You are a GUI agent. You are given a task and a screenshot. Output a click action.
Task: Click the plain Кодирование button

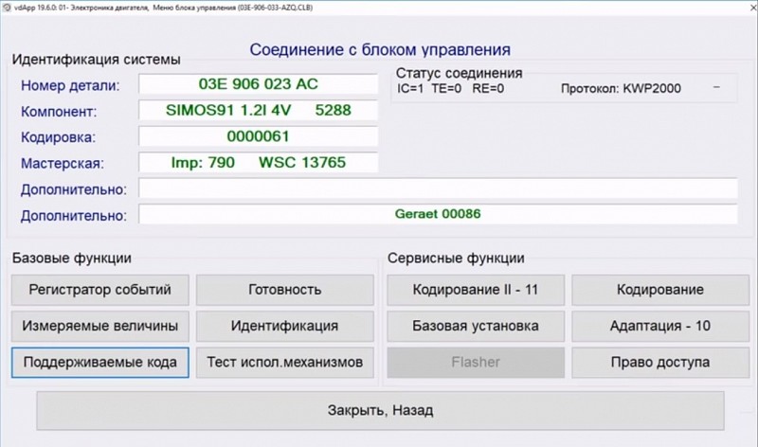(x=659, y=290)
